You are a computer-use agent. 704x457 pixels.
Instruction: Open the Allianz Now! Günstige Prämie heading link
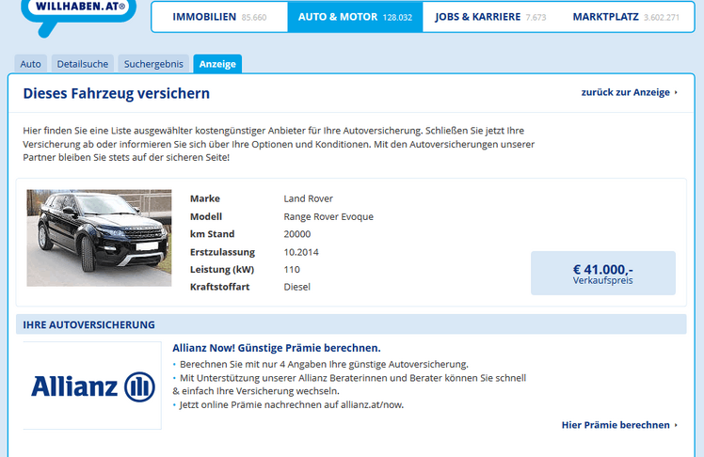pyautogui.click(x=276, y=348)
